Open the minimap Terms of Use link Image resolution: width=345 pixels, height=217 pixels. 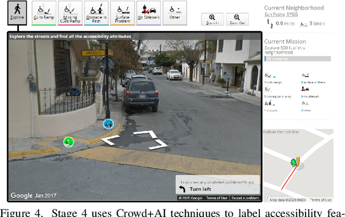click(x=321, y=200)
